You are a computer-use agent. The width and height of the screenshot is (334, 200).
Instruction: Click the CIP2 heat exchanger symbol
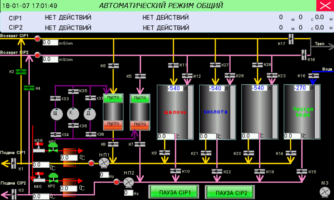click(69, 187)
